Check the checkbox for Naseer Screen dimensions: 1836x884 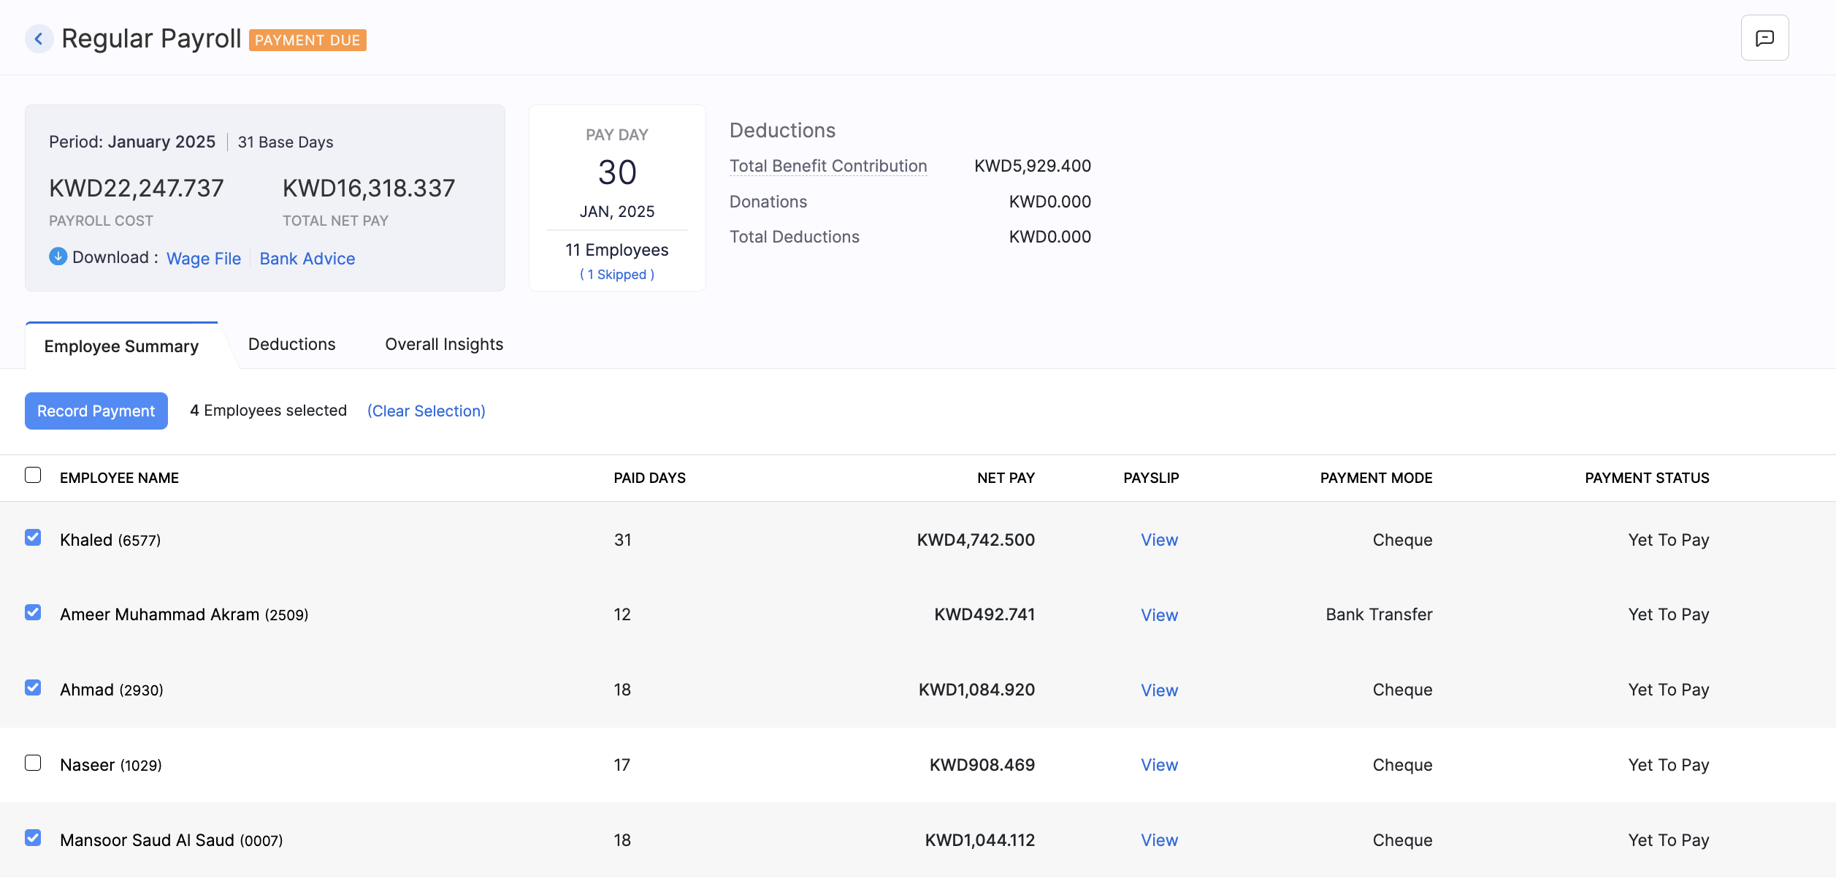(33, 763)
